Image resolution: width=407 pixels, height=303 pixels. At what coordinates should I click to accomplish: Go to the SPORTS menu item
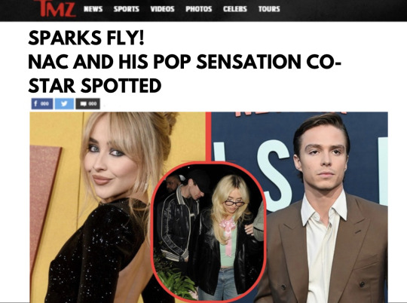pos(127,9)
